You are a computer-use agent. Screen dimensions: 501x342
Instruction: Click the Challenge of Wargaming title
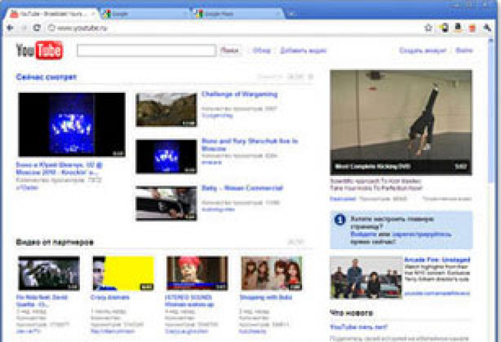239,94
